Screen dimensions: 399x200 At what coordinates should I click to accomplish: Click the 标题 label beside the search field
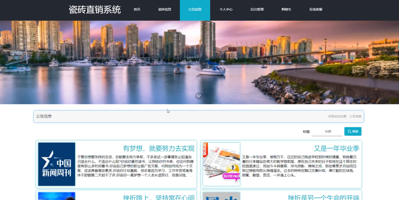coord(306,132)
